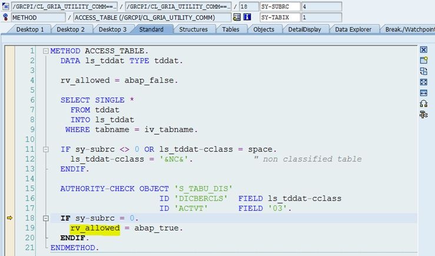The height and width of the screenshot is (256, 435).
Task: Click 'IF sy-subrc = 0.' on line 18
Action: pyautogui.click(x=99, y=218)
